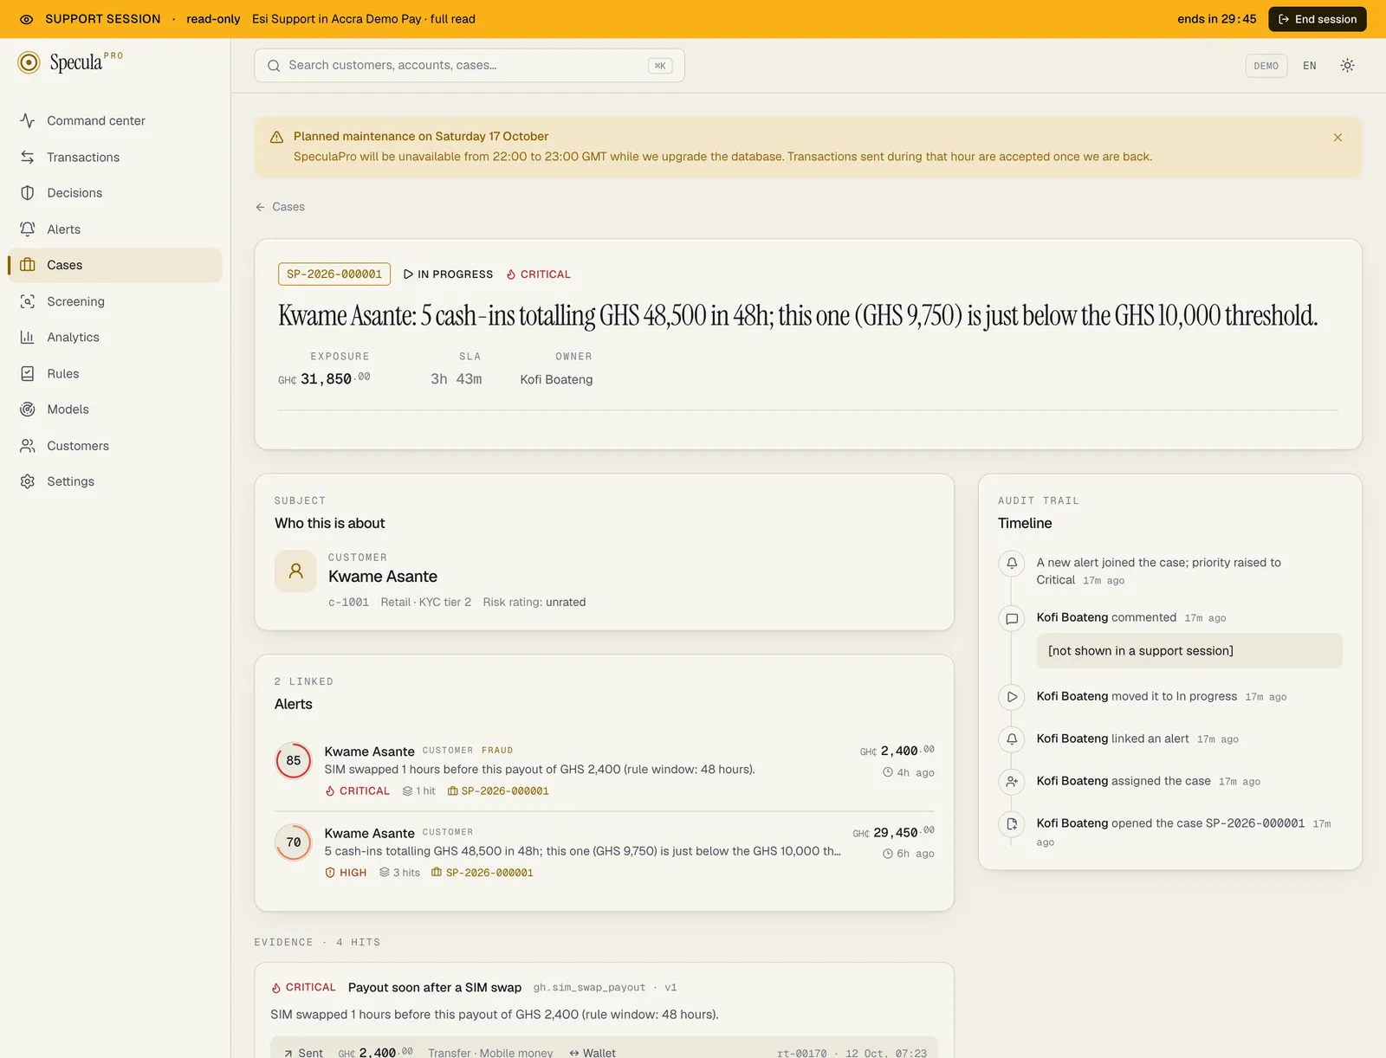Click the Specula Pro logo
Viewport: 1386px width, 1058px height.
[x=71, y=62]
